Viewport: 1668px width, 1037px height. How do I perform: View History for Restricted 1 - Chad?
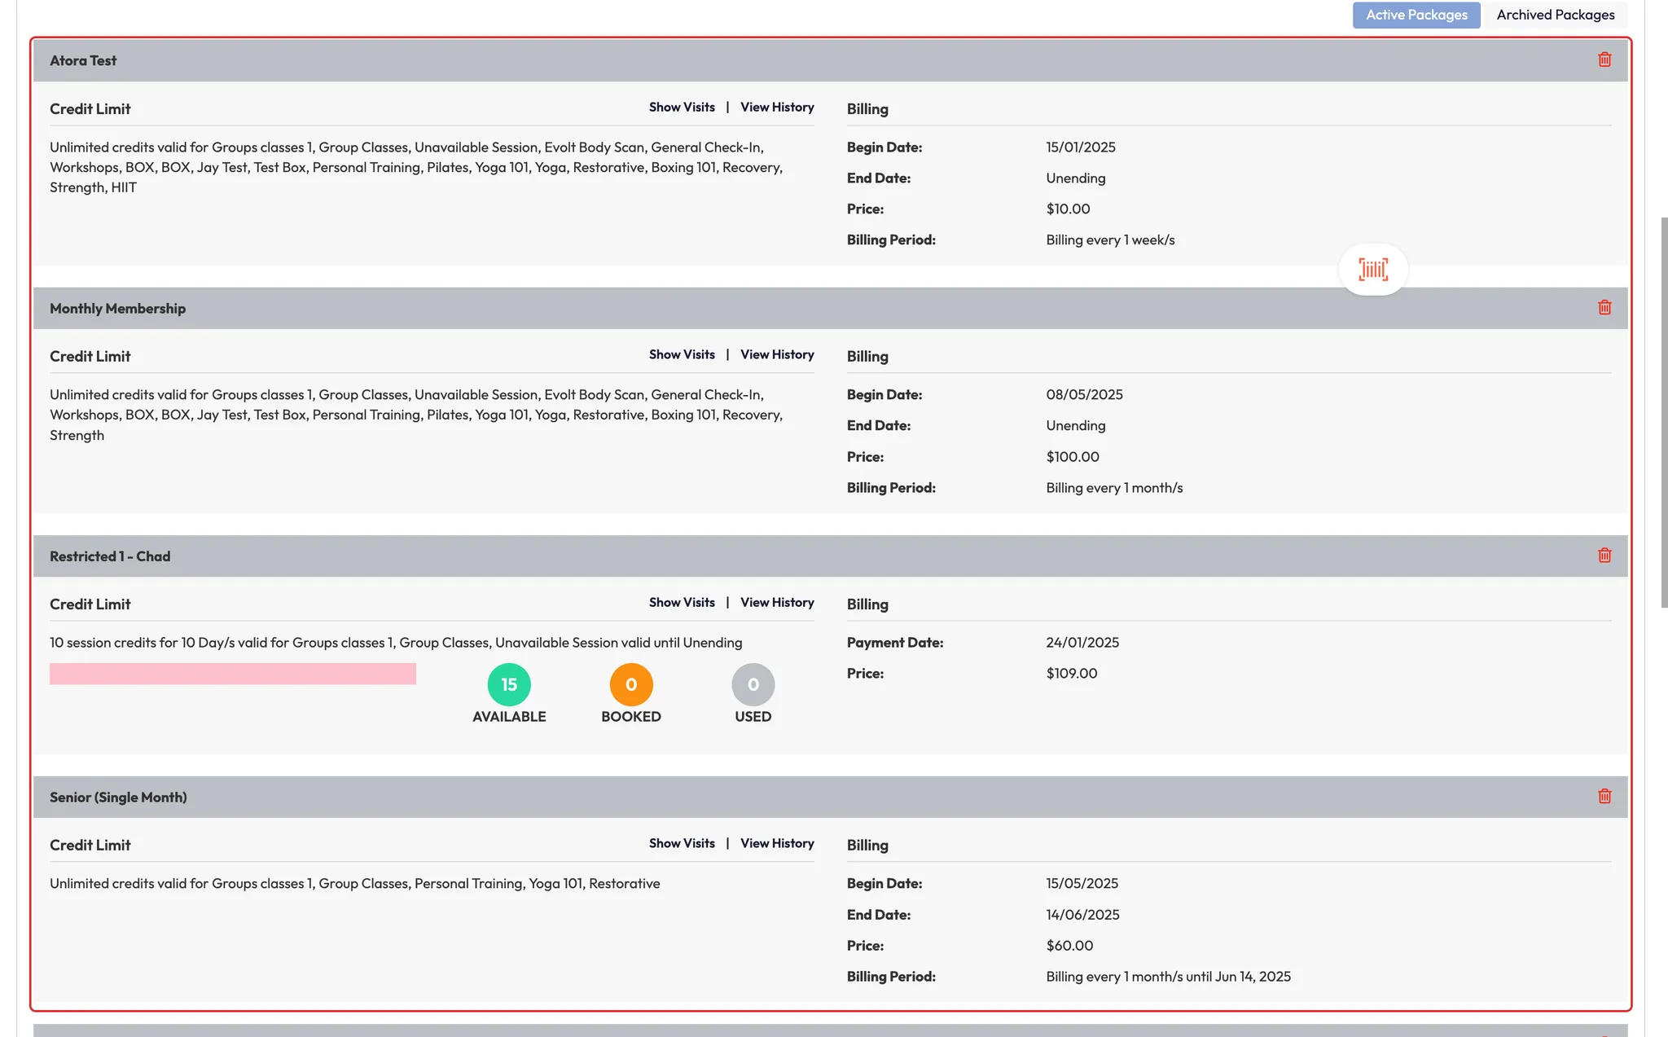coord(777,602)
